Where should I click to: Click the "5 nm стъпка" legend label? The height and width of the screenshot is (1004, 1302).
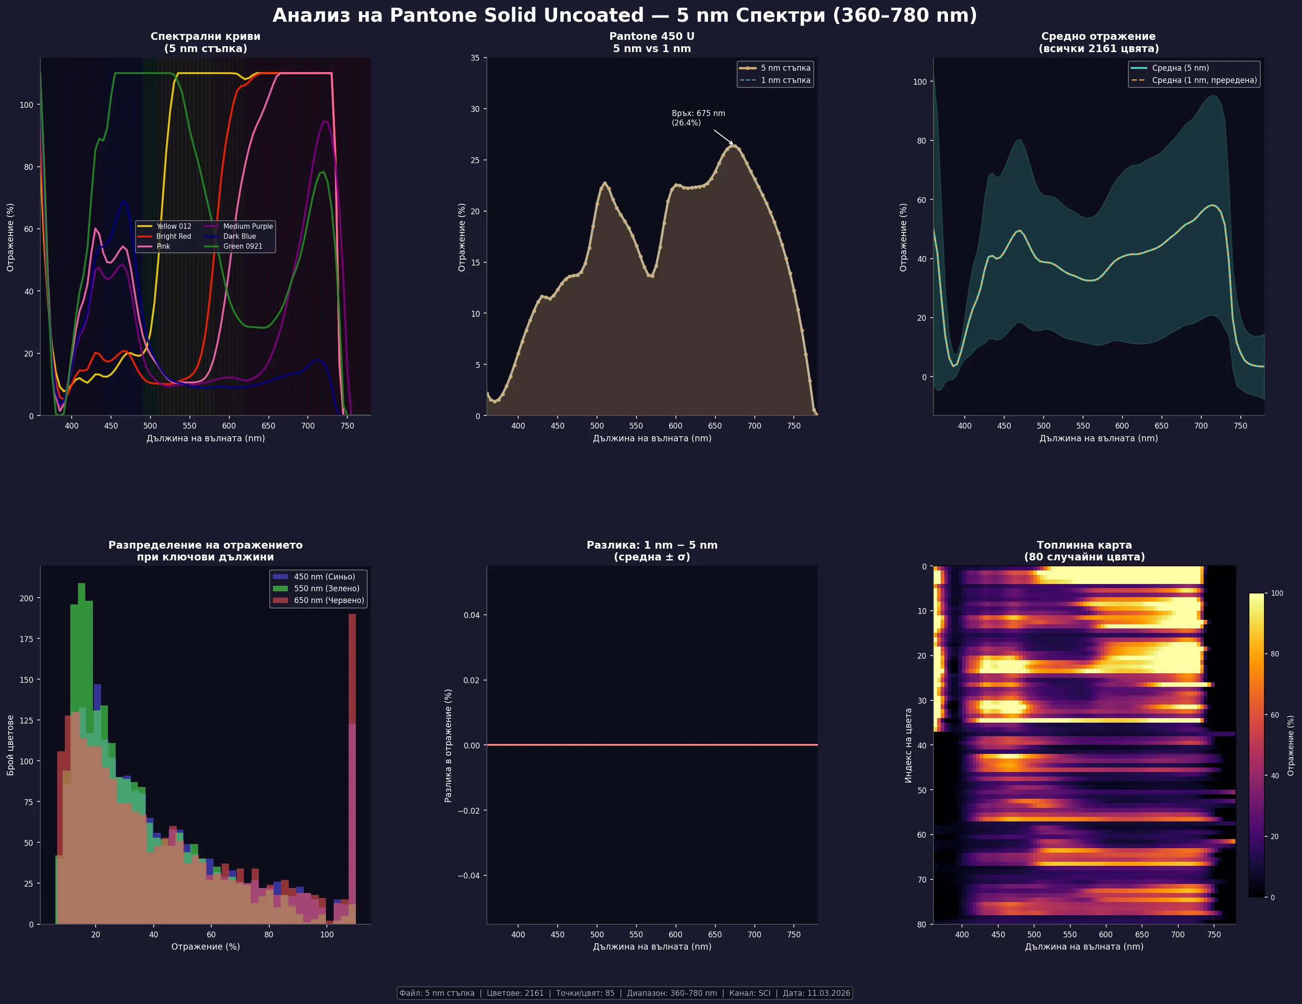785,68
